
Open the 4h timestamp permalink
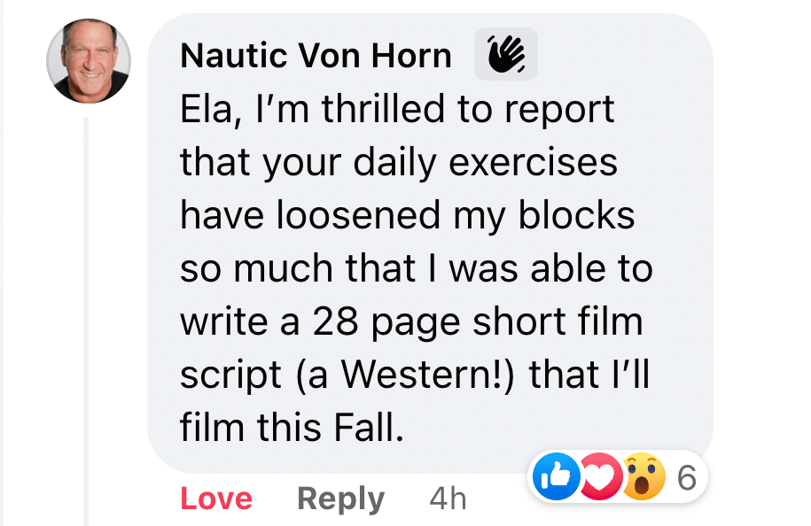tap(448, 499)
